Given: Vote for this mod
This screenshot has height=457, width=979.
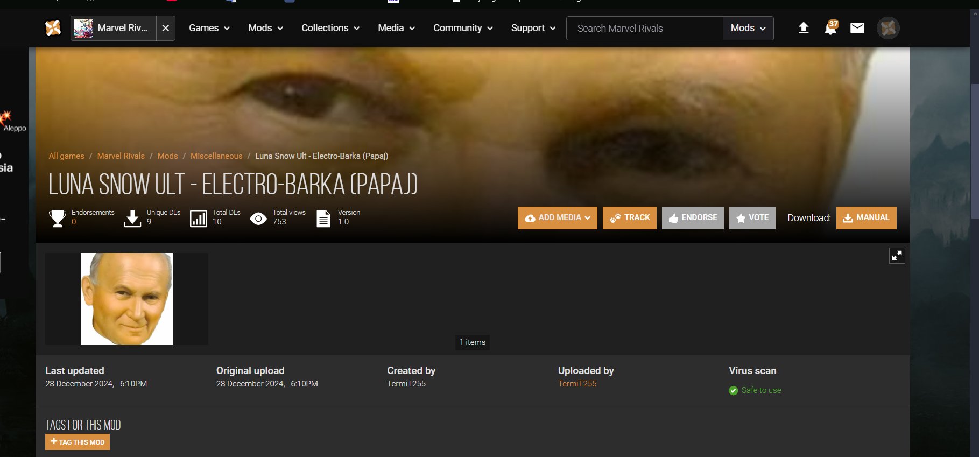Looking at the screenshot, I should [x=752, y=218].
